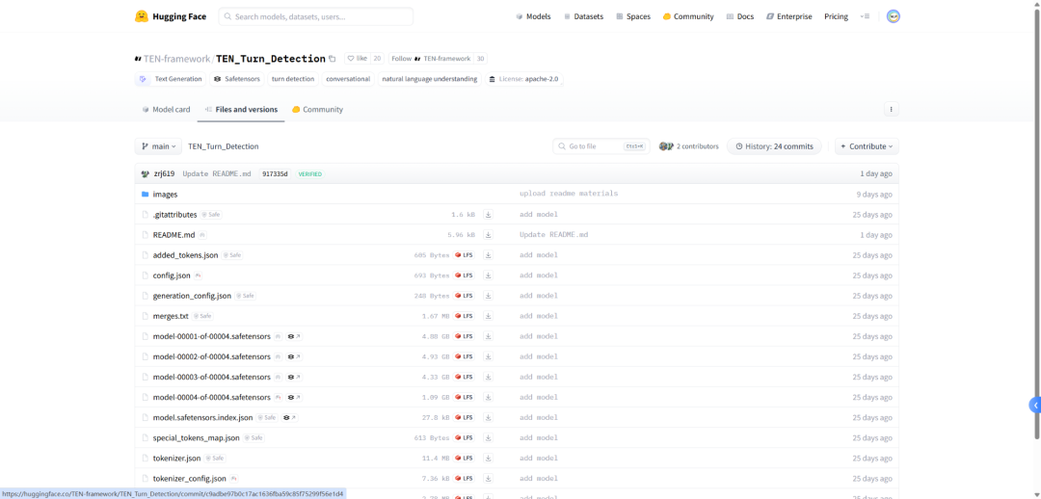
Task: Open the README.md file
Action: [173, 235]
